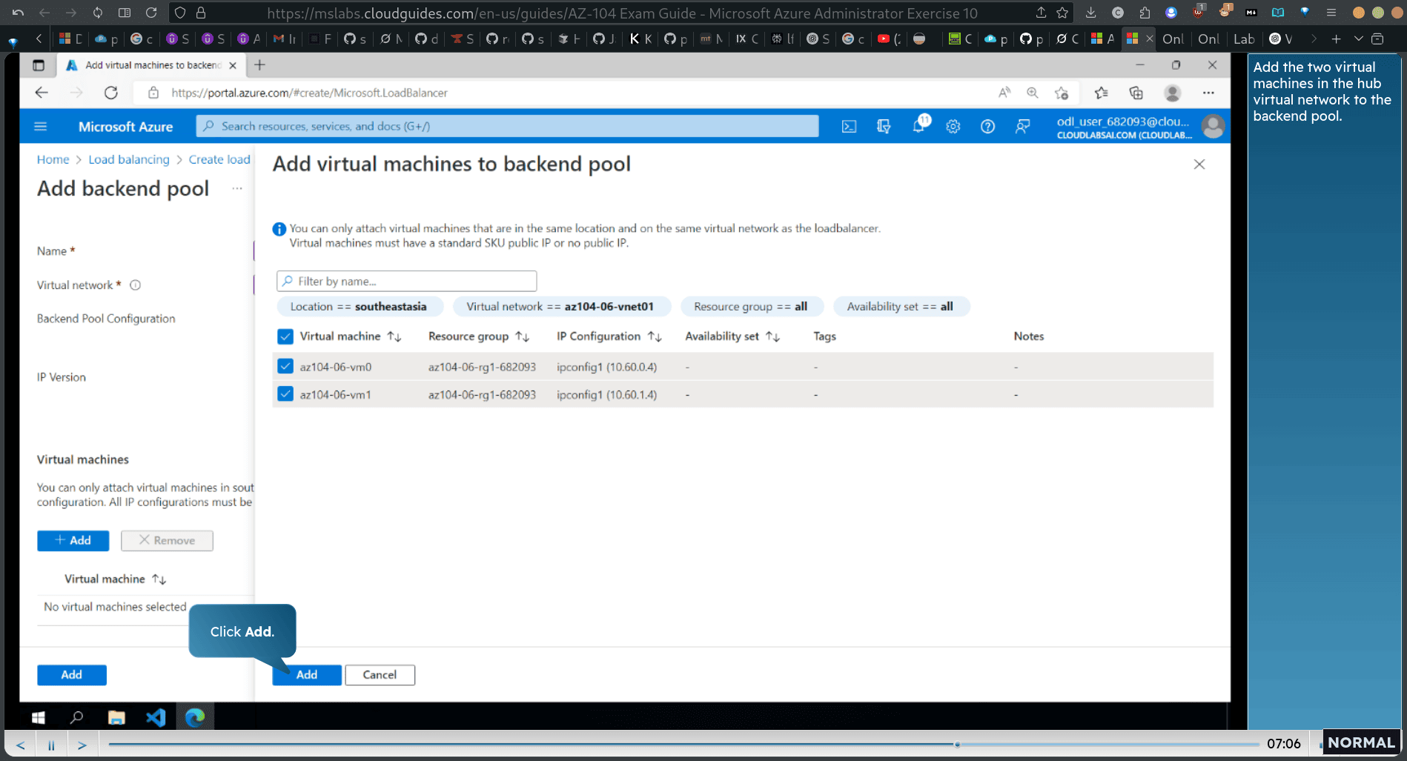This screenshot has width=1407, height=761.
Task: Open Azure feedback icon
Action: point(1023,127)
